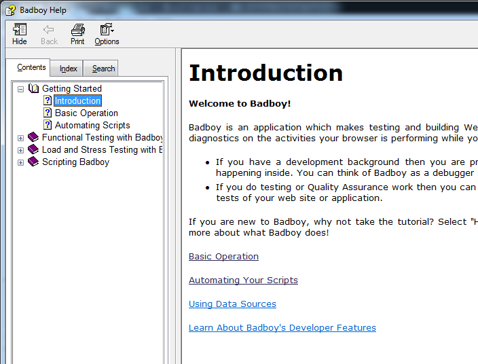Collapse the Getting Started tree node

tap(20, 90)
